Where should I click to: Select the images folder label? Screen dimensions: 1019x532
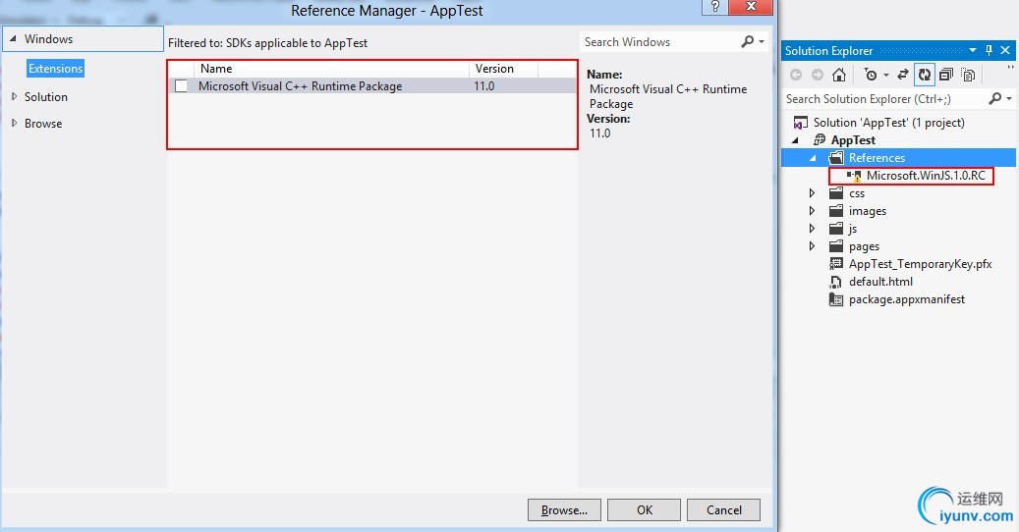coord(867,211)
